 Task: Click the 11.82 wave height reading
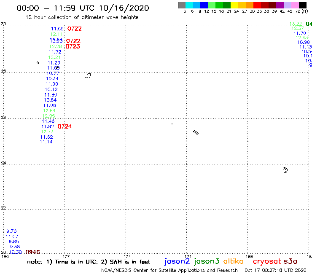tap(48, 126)
